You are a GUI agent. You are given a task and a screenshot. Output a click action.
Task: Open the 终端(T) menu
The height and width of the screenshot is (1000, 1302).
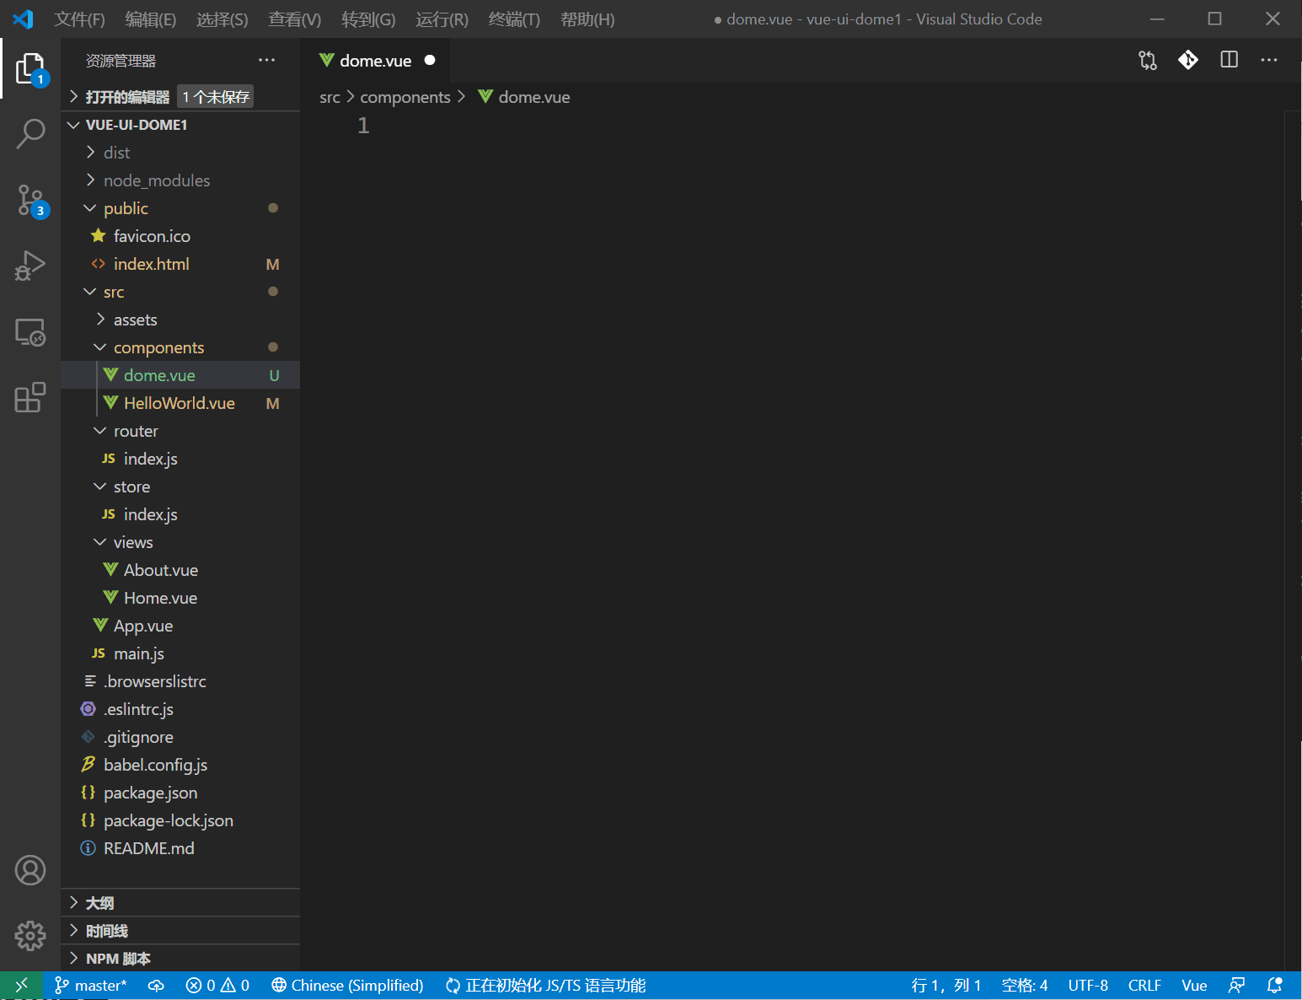click(x=513, y=19)
